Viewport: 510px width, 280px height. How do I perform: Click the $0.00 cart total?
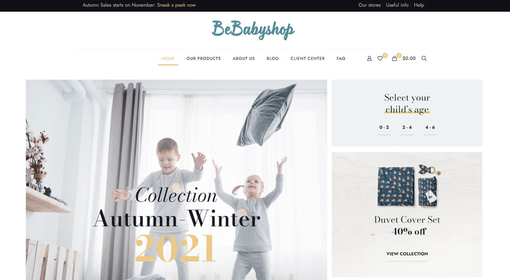pyautogui.click(x=409, y=58)
